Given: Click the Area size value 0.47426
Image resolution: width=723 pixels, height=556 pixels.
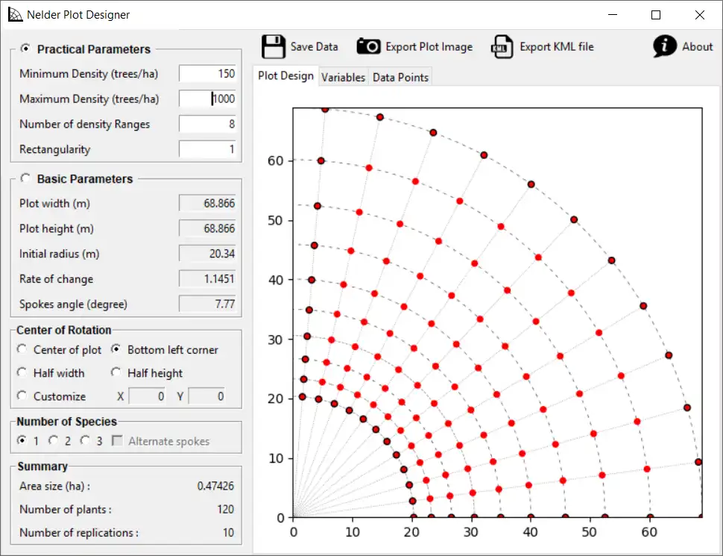Looking at the screenshot, I should pos(215,486).
